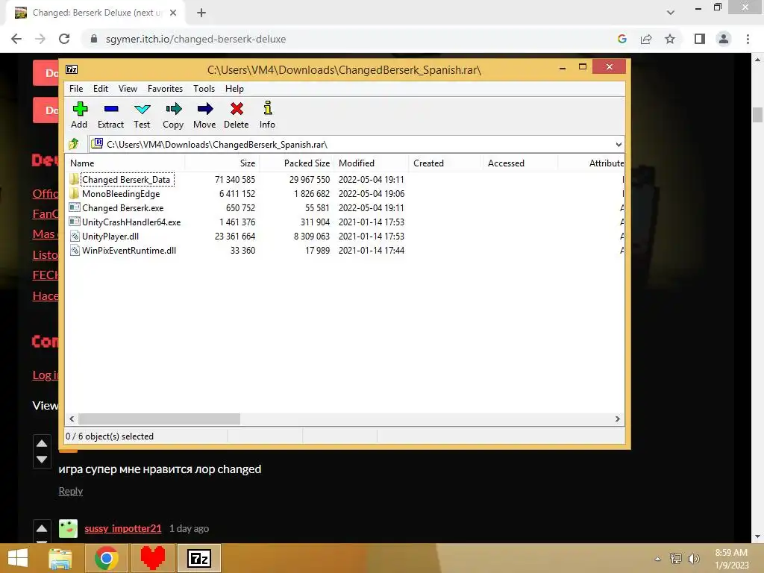This screenshot has width=764, height=573.
Task: Click the 7z title bar icon
Action: (72, 69)
